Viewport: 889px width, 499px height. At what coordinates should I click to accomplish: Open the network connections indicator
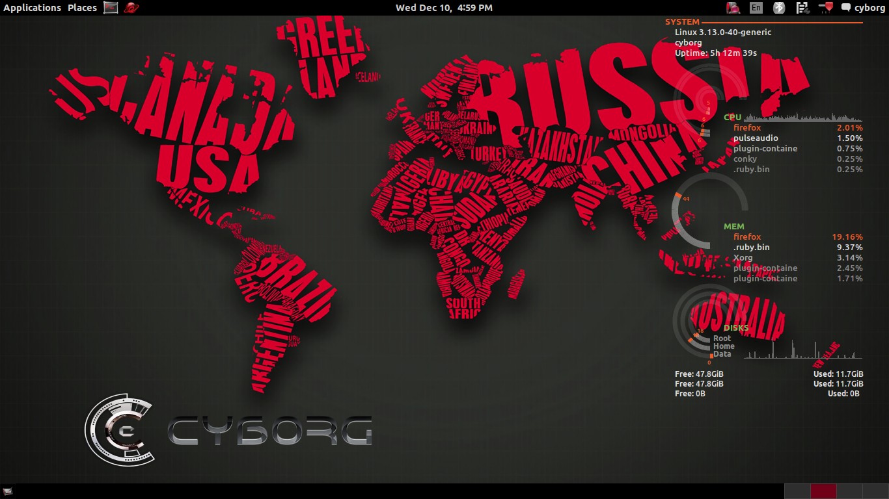[x=802, y=8]
